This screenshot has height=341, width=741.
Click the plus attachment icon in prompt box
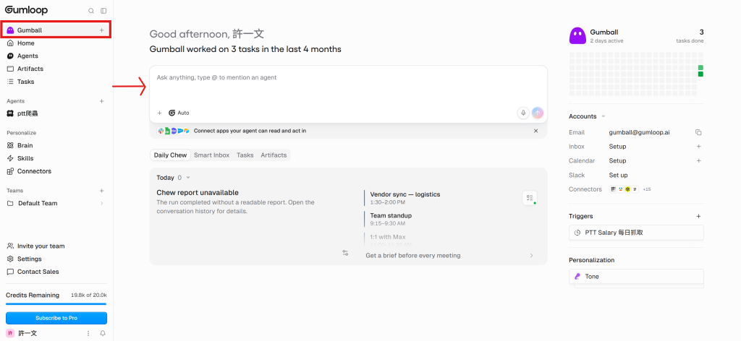pyautogui.click(x=159, y=113)
